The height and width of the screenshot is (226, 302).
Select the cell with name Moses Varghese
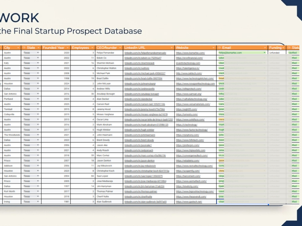(109, 114)
